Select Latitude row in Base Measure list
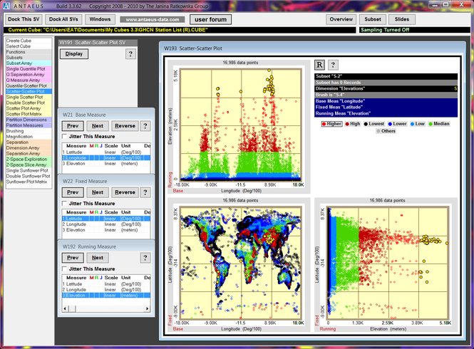This screenshot has height=349, width=474. 73,152
